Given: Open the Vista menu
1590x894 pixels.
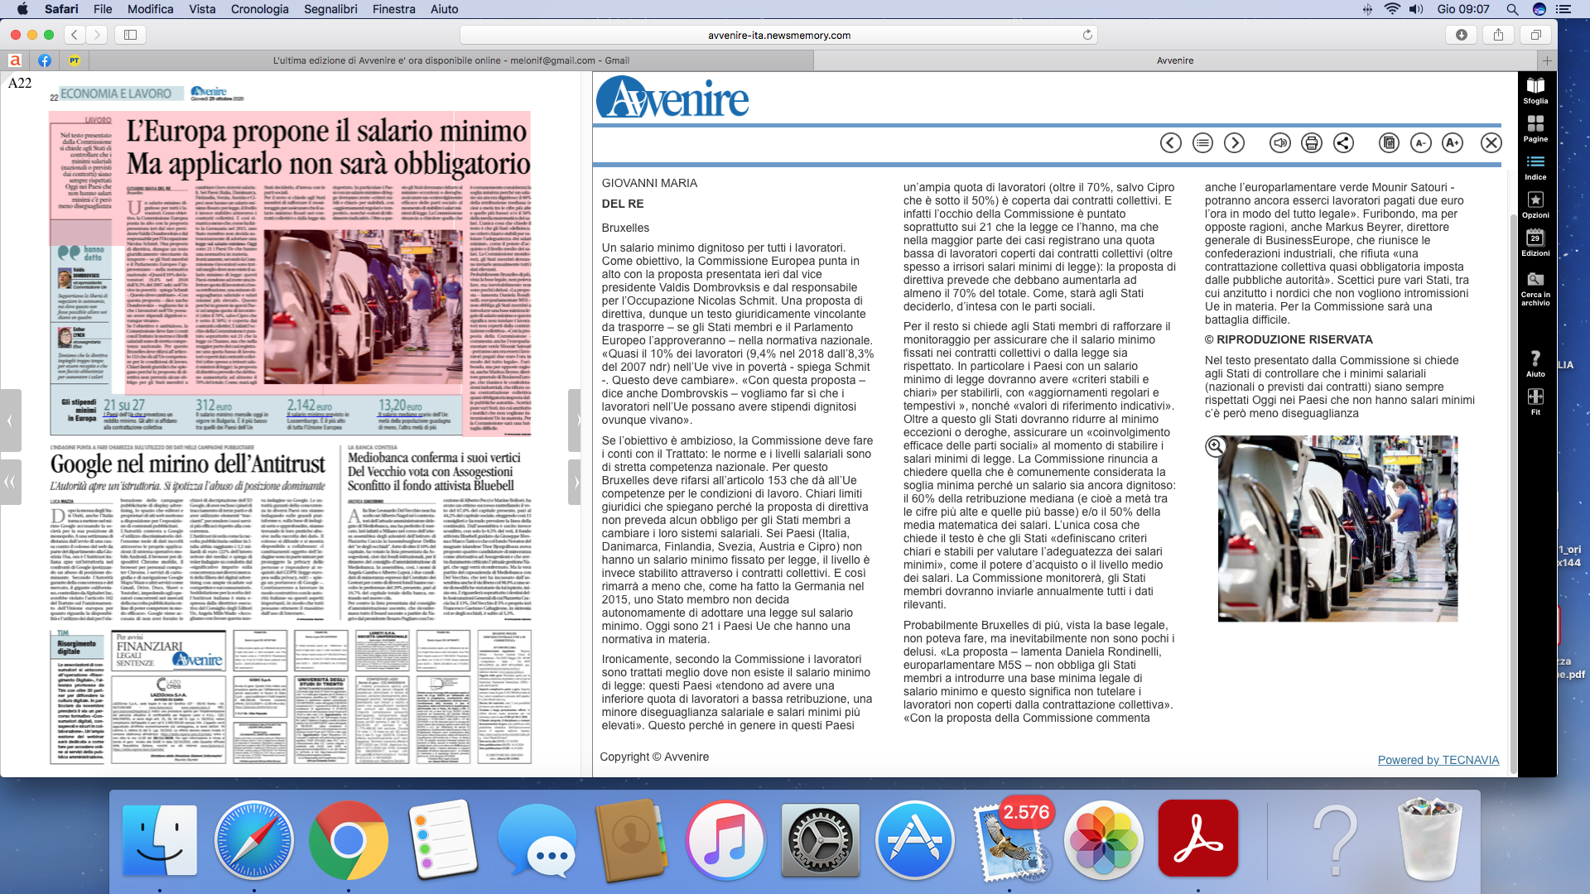Looking at the screenshot, I should point(202,9).
